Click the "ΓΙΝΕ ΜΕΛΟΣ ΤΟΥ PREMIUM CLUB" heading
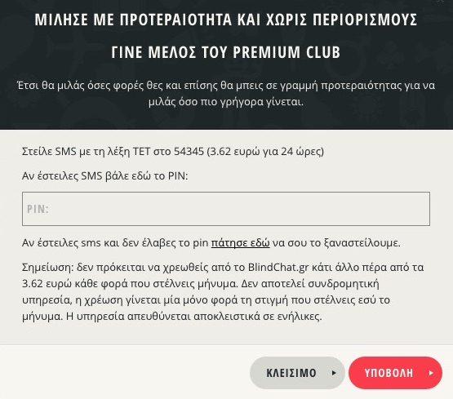The image size is (453, 399). 226,52
